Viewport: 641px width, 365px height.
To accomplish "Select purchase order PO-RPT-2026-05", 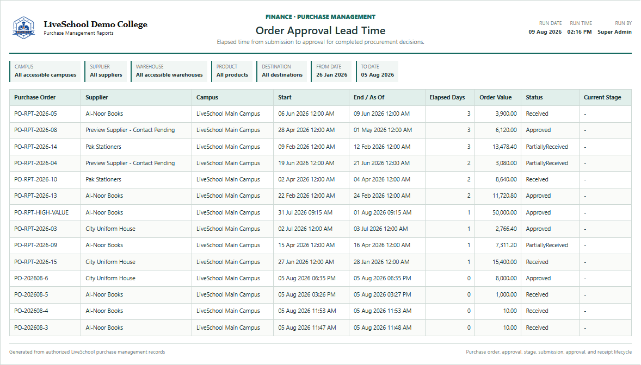I will point(35,114).
